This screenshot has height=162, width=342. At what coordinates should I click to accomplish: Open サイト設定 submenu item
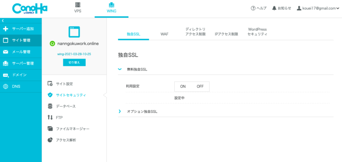tap(64, 84)
